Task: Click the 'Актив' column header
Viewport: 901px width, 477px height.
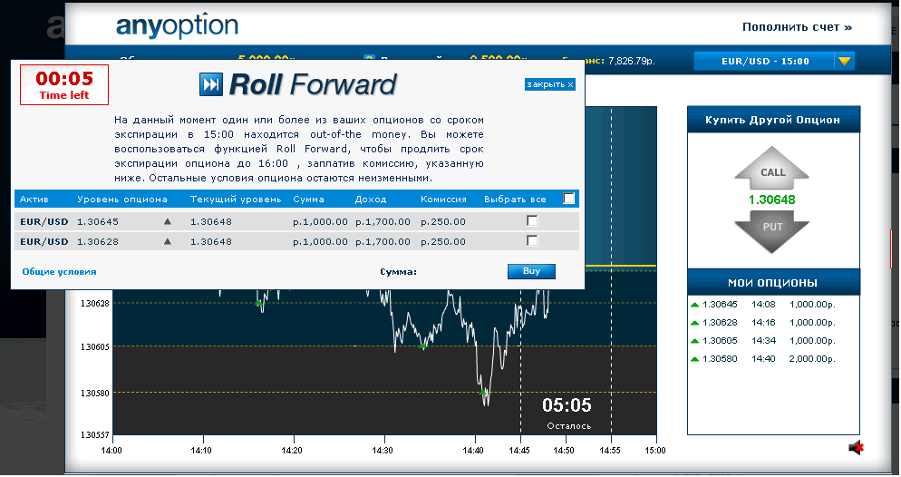Action: click(x=34, y=200)
